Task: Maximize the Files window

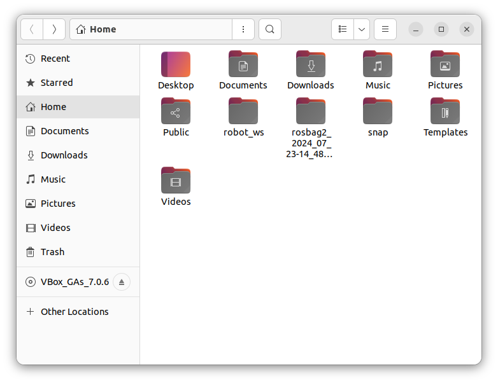Action: (441, 29)
